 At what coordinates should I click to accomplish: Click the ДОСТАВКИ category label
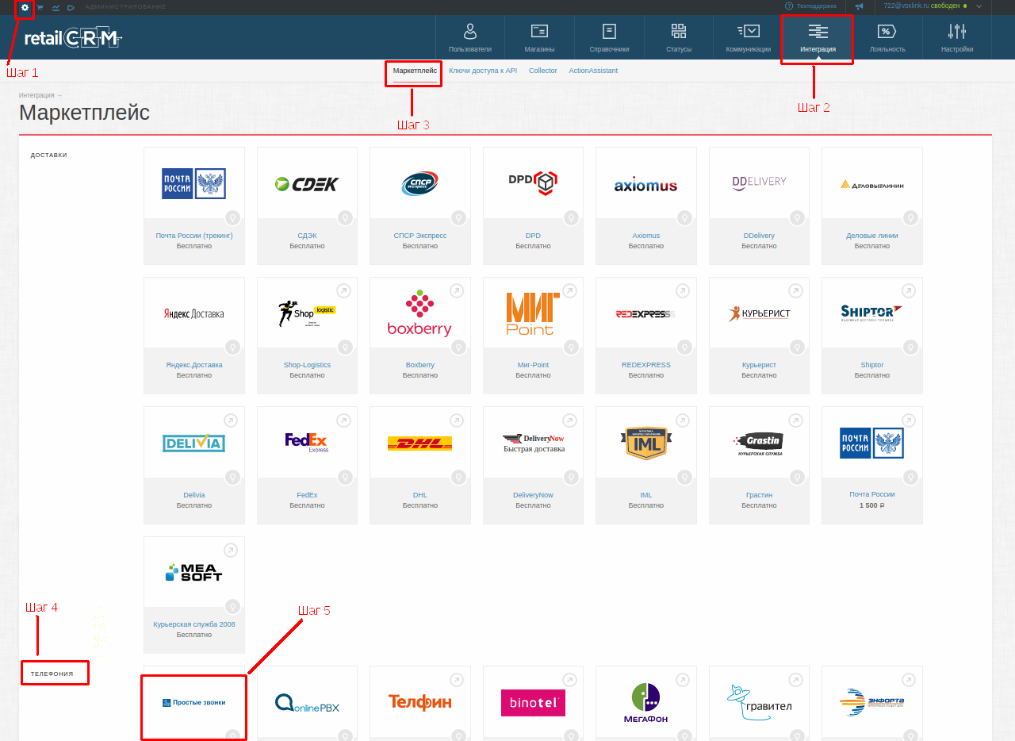click(49, 155)
